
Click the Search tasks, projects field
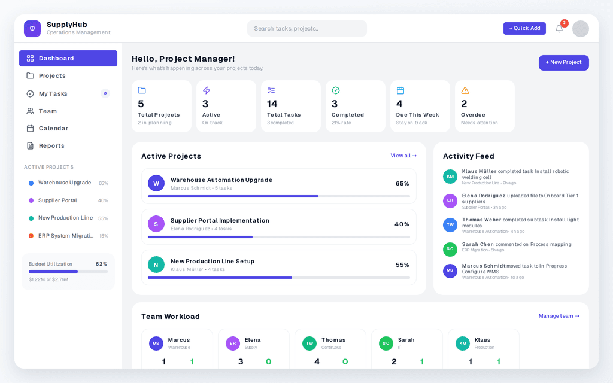(307, 29)
